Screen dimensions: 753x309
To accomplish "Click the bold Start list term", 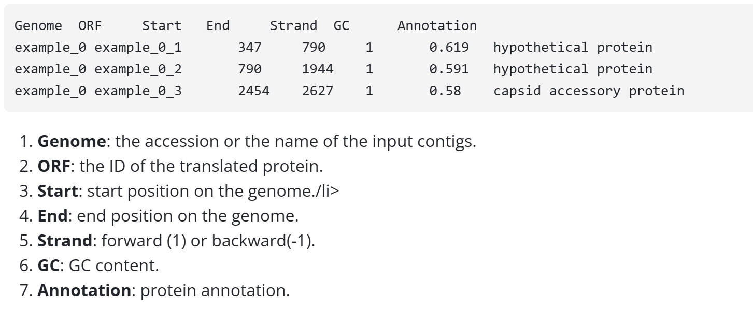I will (x=58, y=191).
